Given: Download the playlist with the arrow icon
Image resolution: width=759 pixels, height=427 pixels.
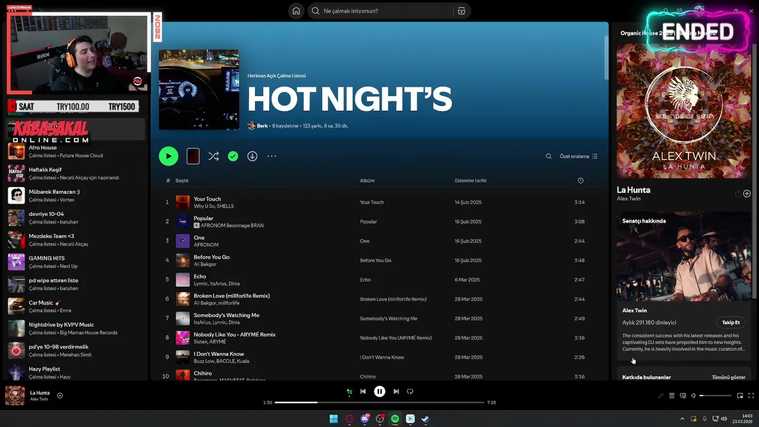Looking at the screenshot, I should (252, 156).
